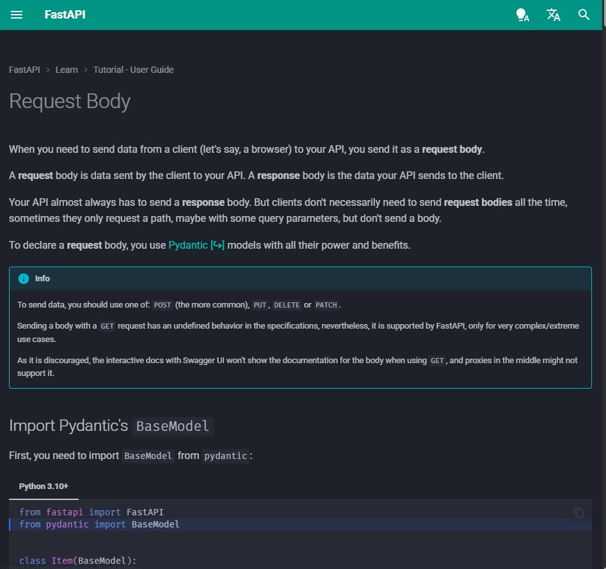Copy the code example snippet
The image size is (606, 569).
pos(578,512)
